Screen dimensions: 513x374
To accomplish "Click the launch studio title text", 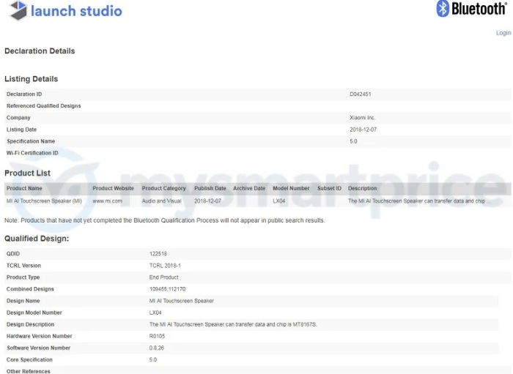I will pos(76,11).
